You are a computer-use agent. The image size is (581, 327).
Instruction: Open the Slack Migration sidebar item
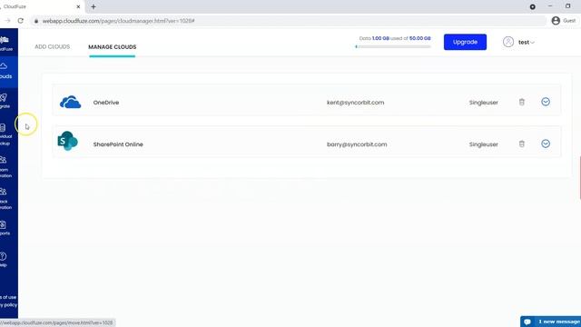[5, 199]
